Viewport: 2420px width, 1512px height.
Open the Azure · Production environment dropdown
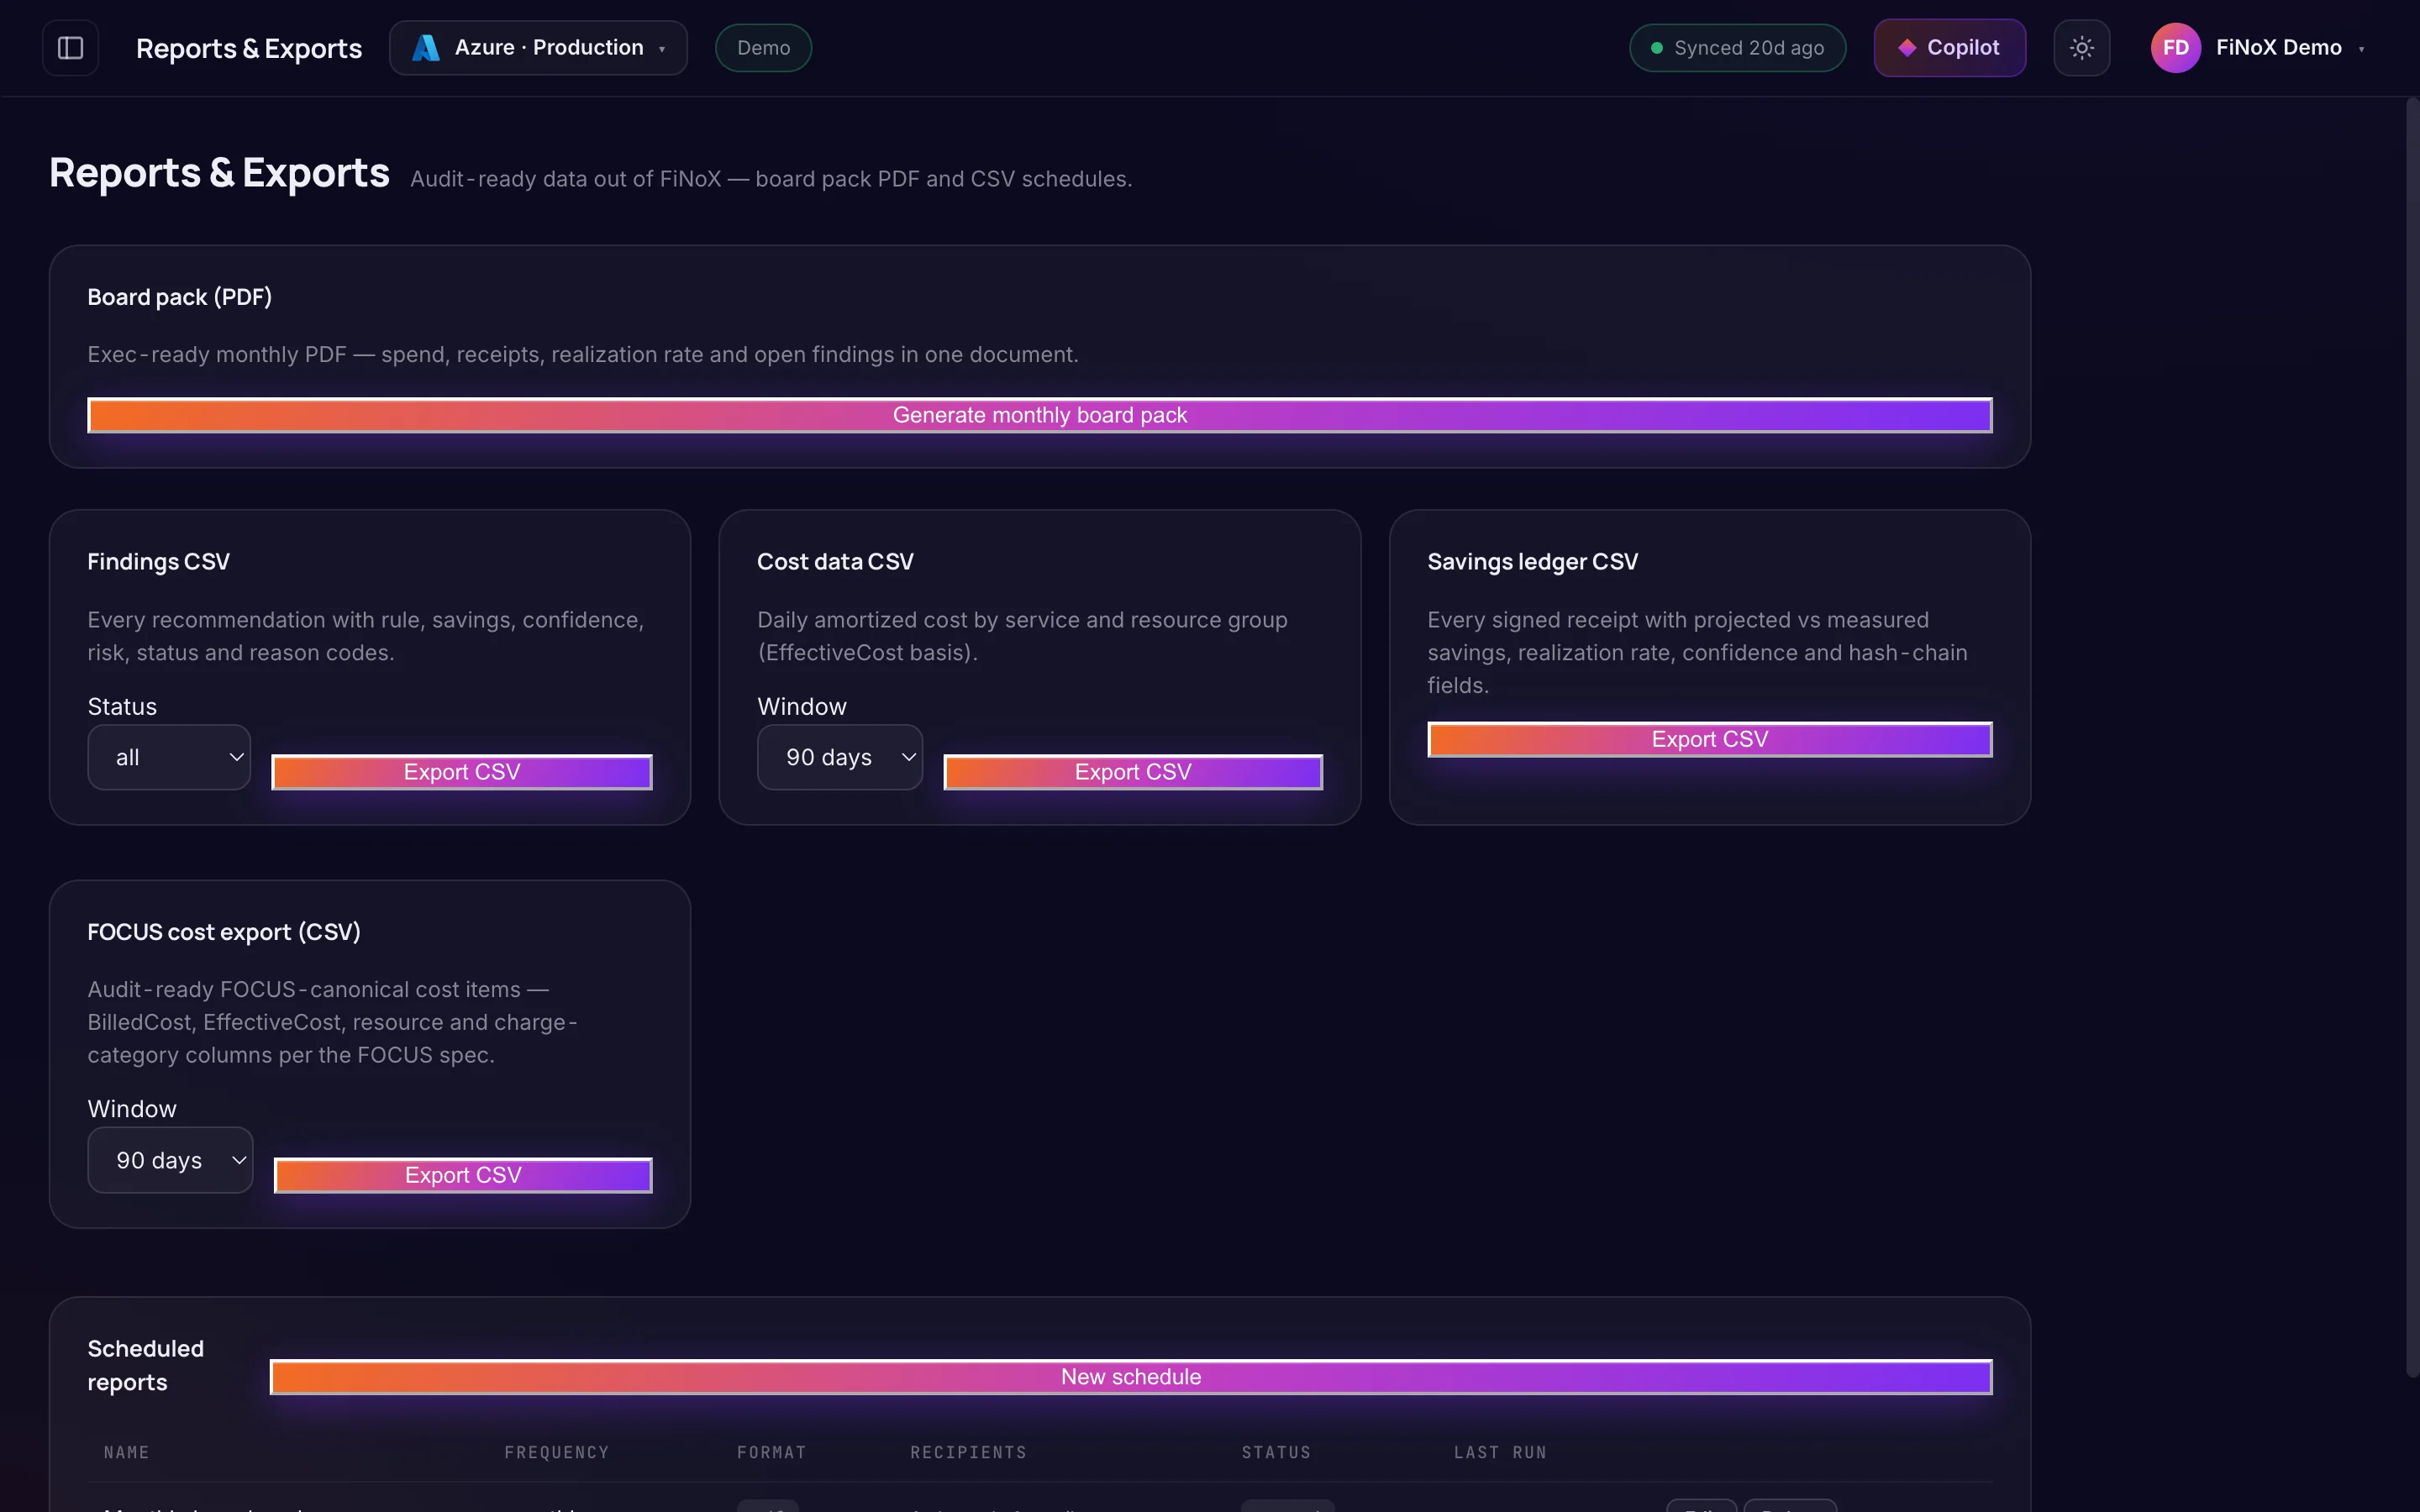coord(538,48)
